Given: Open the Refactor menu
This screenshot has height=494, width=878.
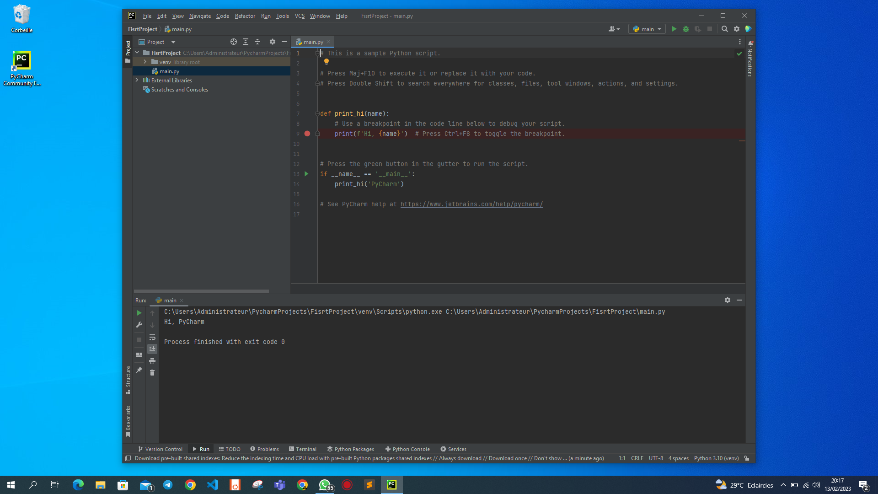Looking at the screenshot, I should pos(245,16).
